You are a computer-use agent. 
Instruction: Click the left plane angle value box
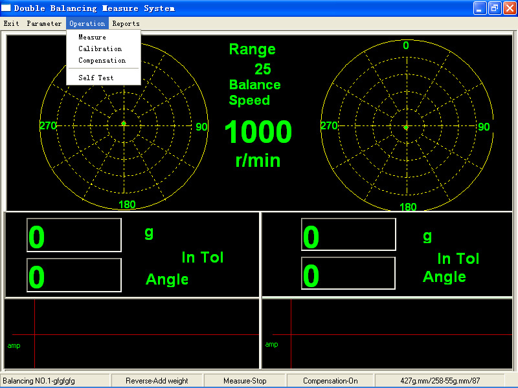74,275
